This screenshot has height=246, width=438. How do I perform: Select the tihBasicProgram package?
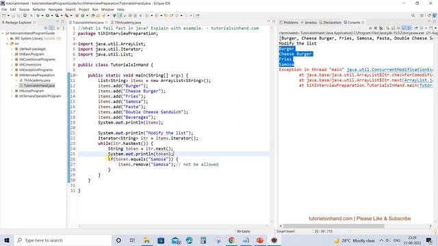pos(31,54)
